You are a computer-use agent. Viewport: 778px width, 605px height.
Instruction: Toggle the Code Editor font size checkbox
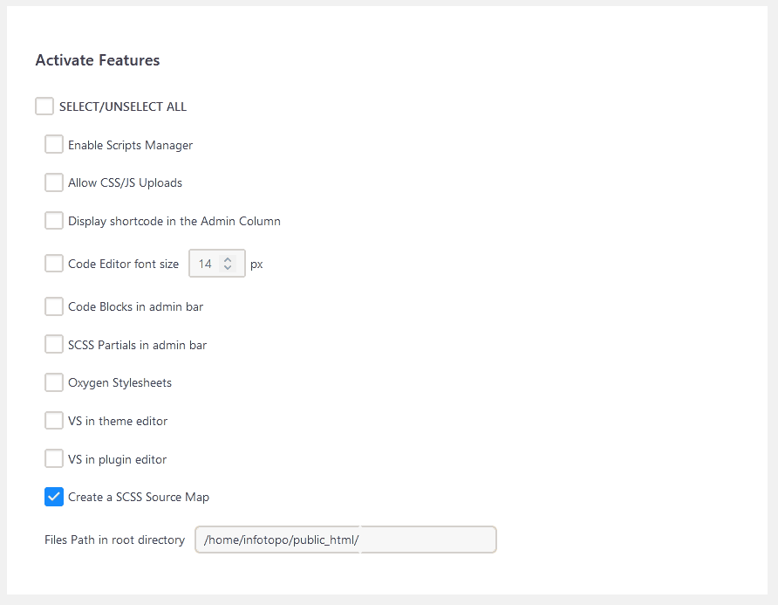pos(54,264)
